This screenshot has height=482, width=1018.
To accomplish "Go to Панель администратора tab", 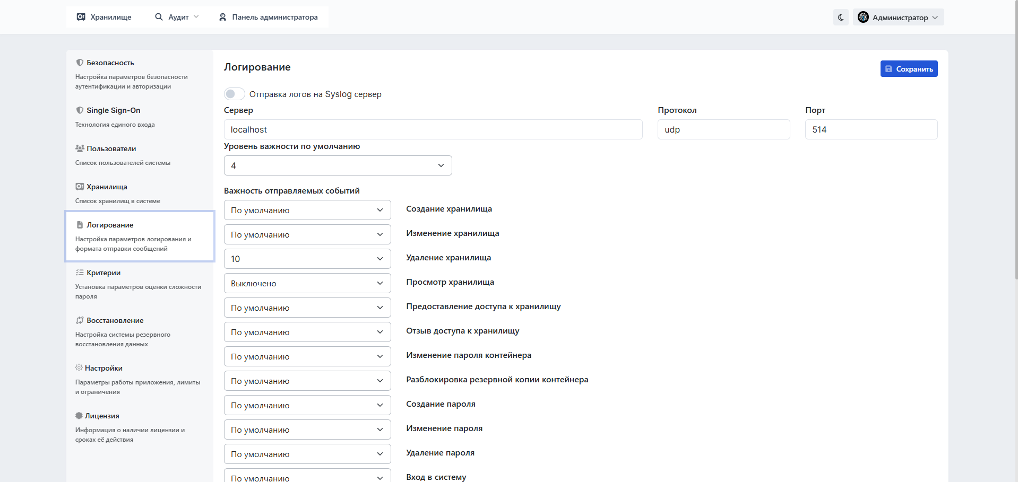I will [x=269, y=17].
